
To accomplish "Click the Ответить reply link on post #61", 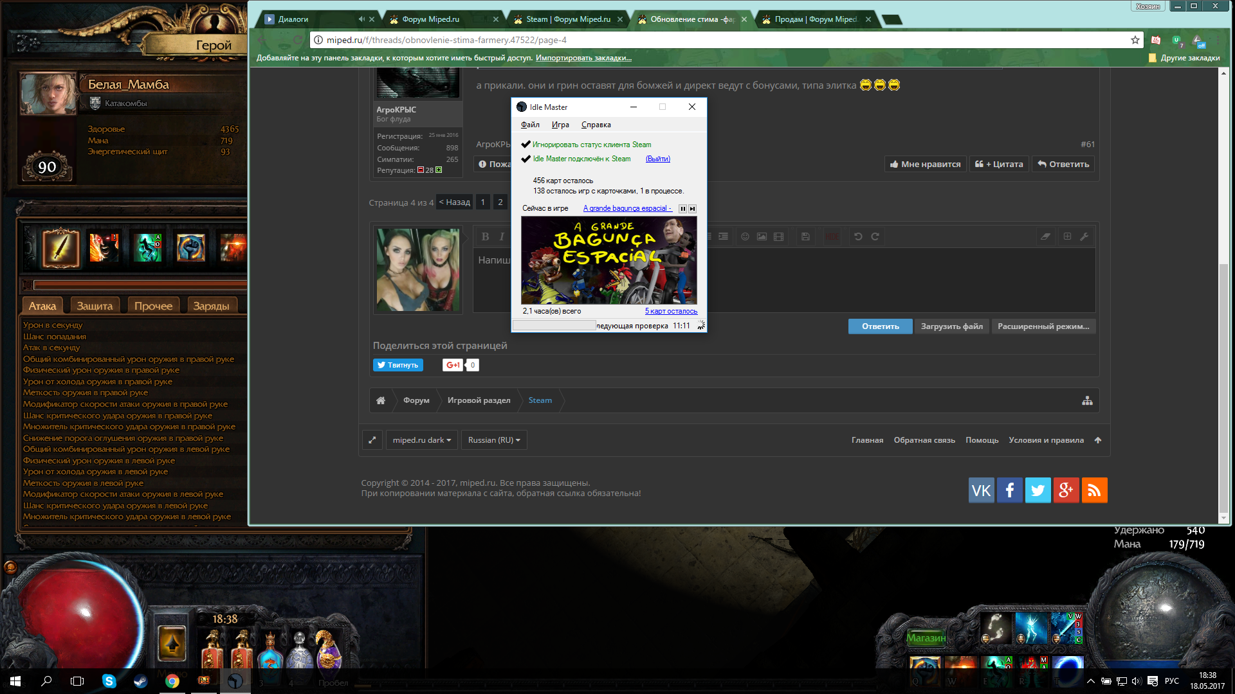I will tap(1063, 164).
